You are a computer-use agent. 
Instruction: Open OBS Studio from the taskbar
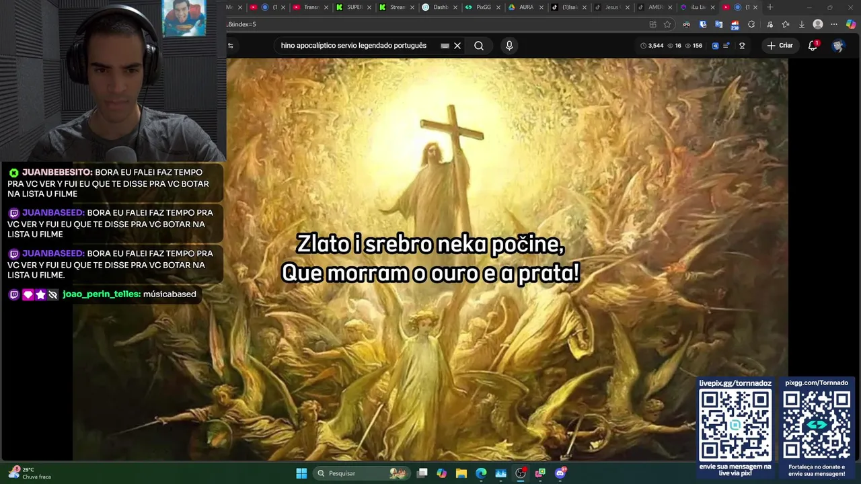(521, 473)
